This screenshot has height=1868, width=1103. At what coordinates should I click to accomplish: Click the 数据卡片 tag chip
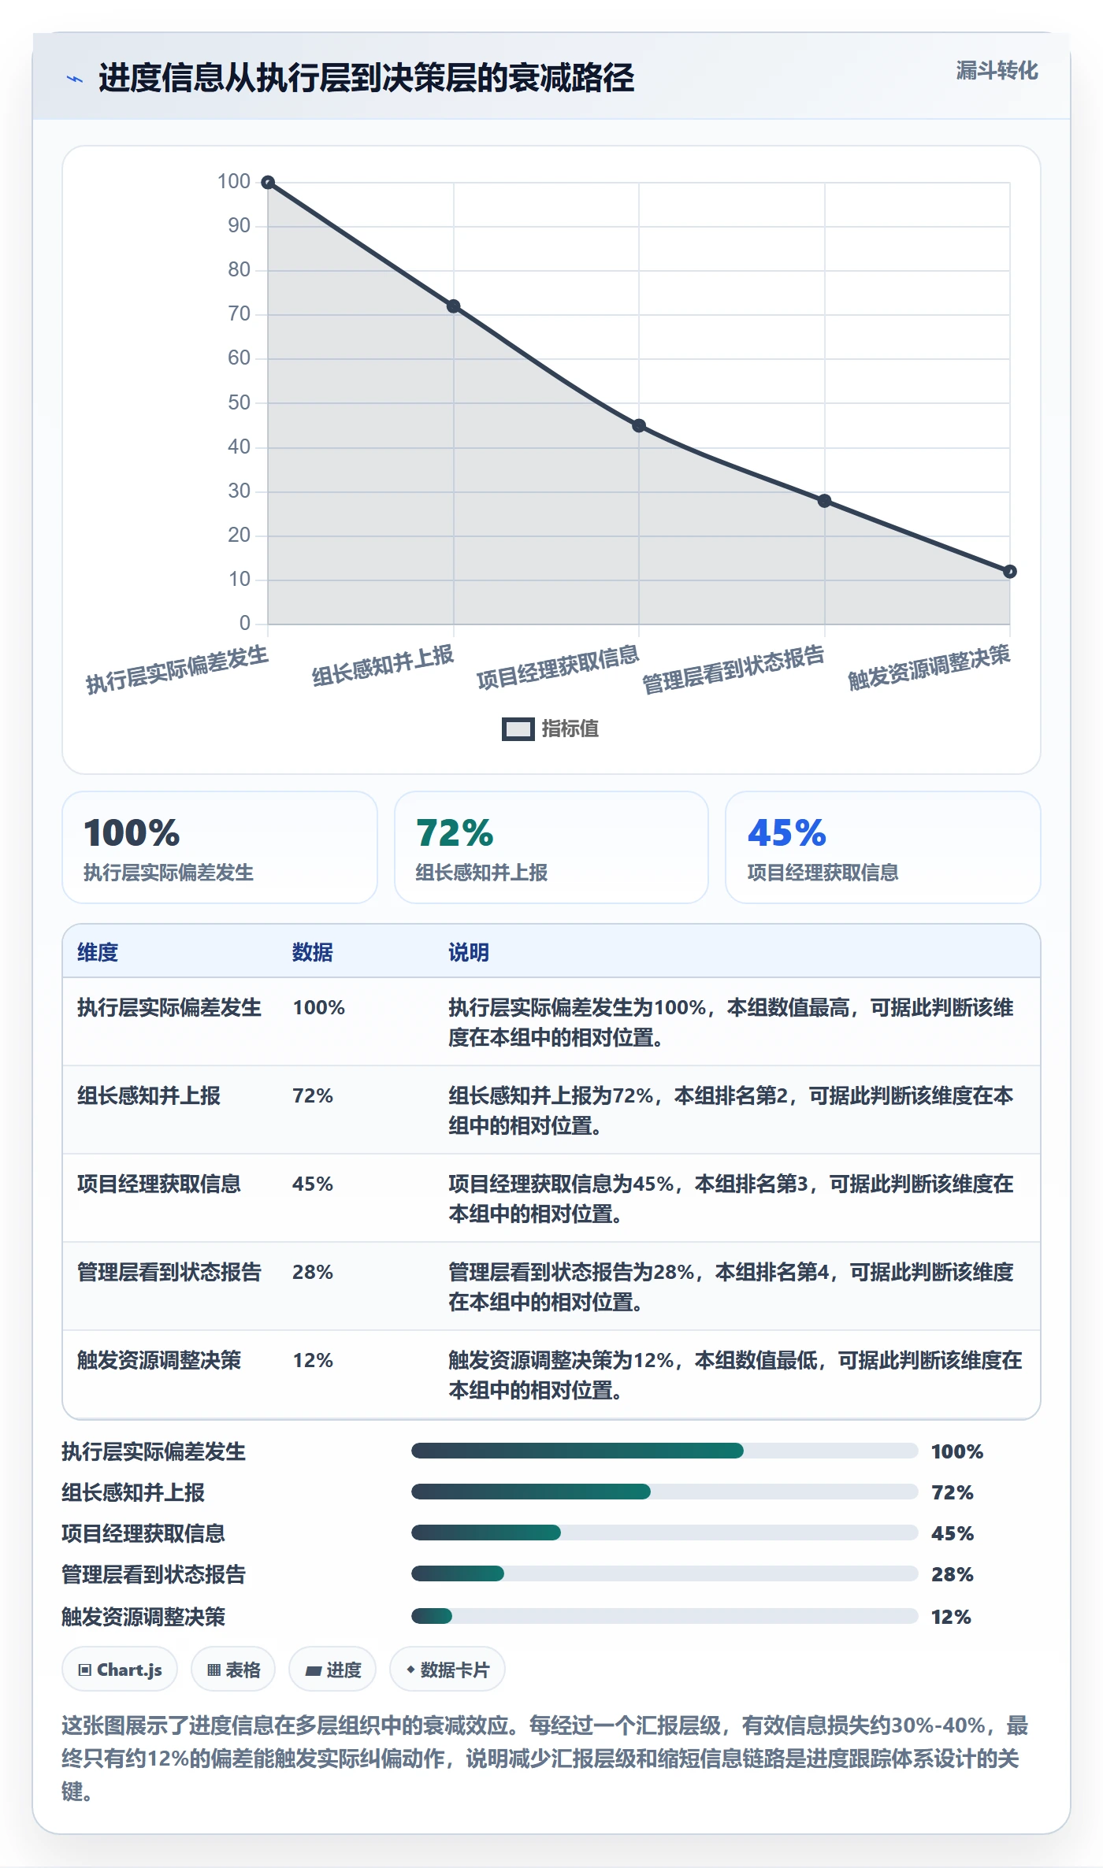448,1669
